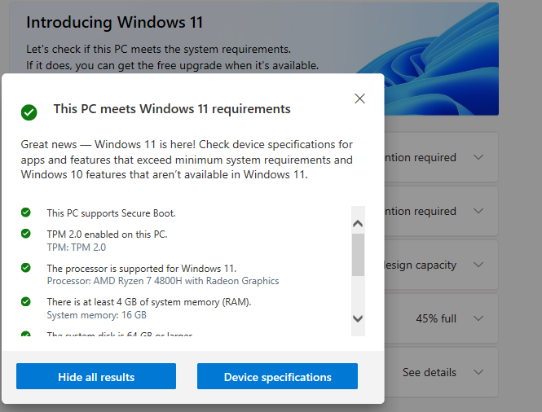Click the results list scroll up arrow

pos(358,223)
